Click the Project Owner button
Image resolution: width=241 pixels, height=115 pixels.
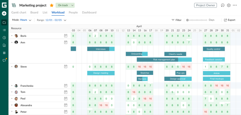[206, 5]
